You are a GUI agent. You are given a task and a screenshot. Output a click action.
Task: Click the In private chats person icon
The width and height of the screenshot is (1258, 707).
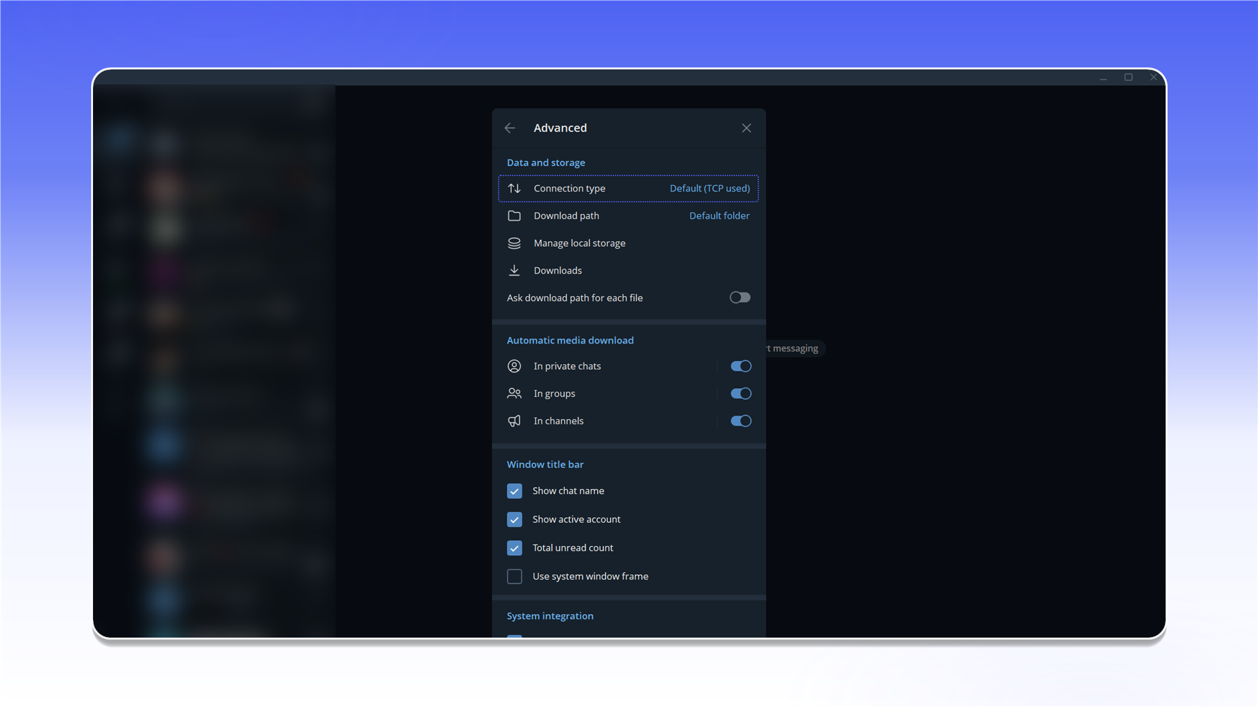pos(514,366)
